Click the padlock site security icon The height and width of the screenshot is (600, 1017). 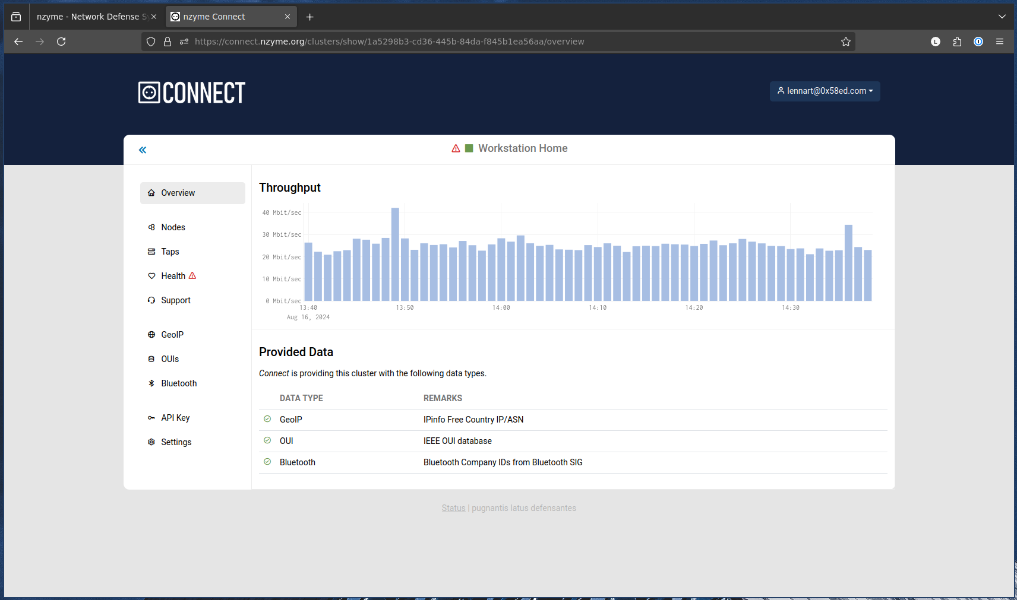click(168, 42)
